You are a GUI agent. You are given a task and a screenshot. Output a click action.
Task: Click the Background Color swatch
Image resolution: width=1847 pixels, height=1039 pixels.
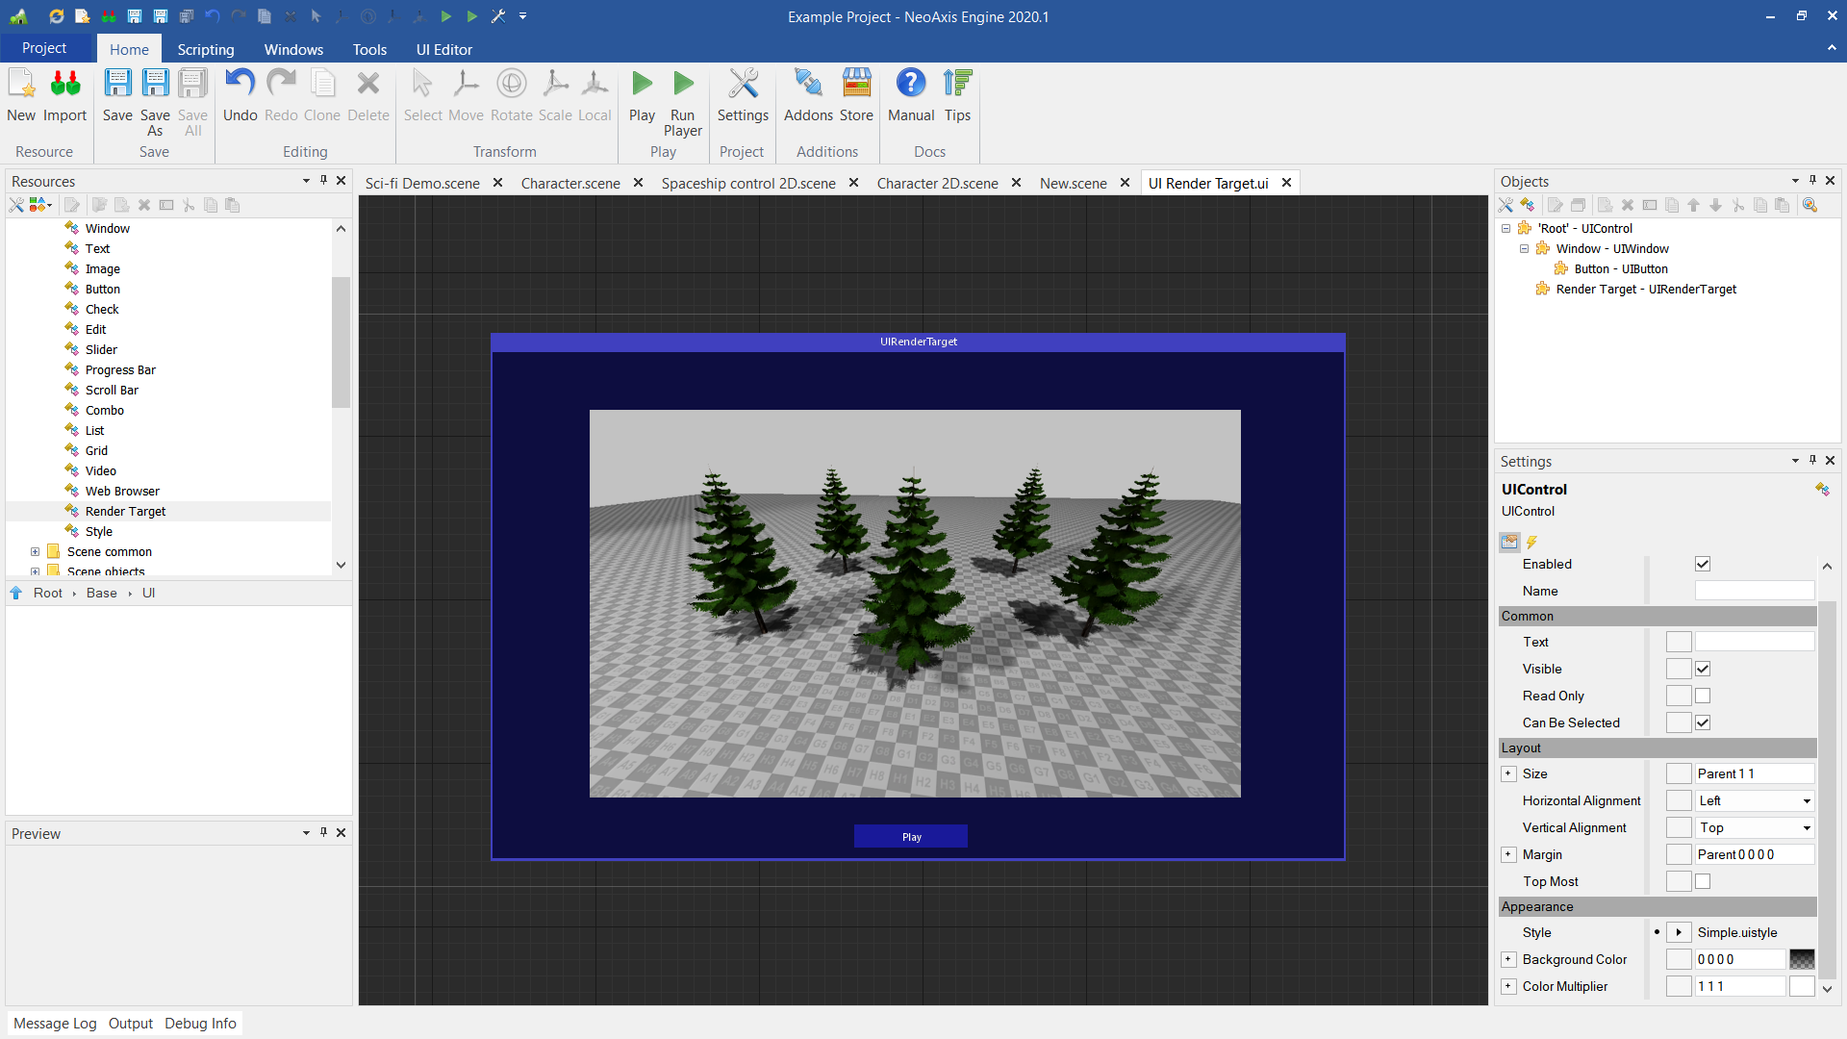[x=1802, y=960]
